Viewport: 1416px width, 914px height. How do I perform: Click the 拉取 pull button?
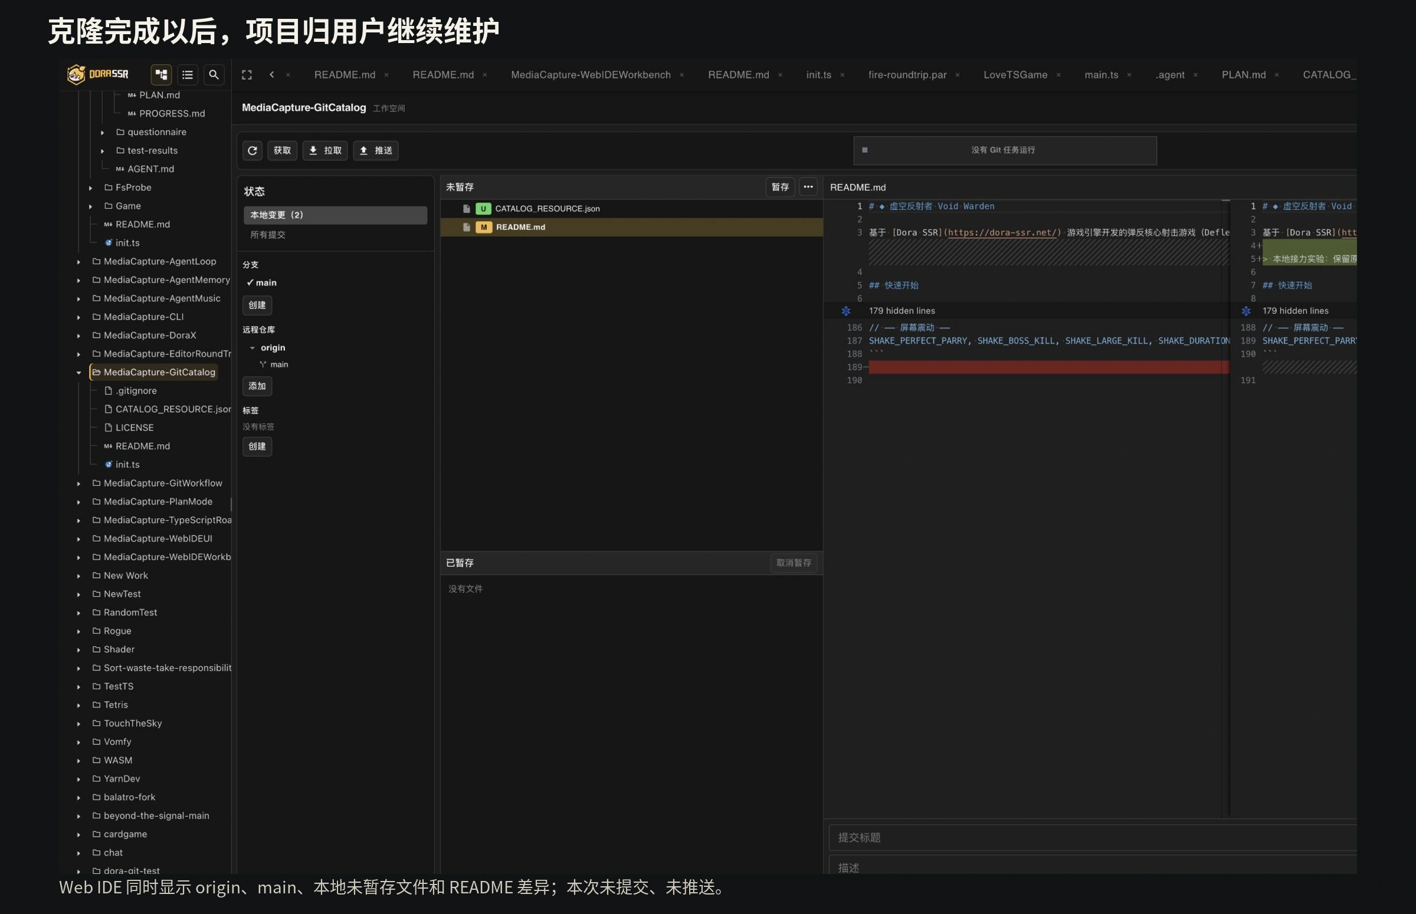(325, 150)
